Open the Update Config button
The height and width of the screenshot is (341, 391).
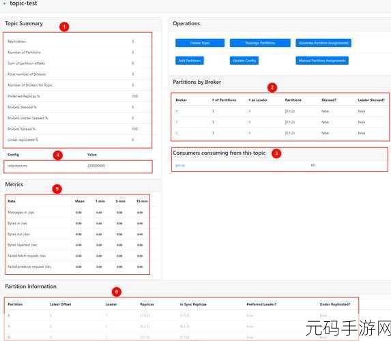point(244,61)
